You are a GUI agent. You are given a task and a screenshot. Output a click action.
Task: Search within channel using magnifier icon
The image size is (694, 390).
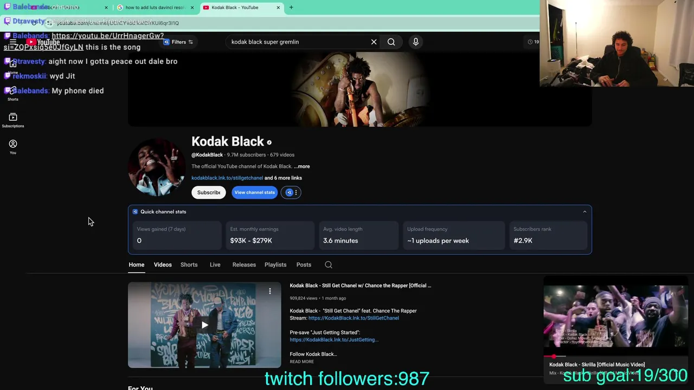click(x=329, y=264)
